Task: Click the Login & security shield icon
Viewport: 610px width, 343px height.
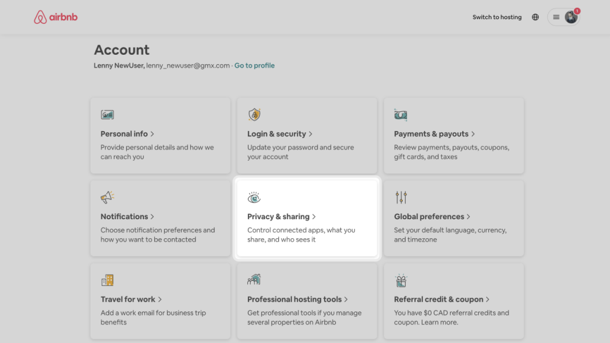Action: (x=254, y=114)
